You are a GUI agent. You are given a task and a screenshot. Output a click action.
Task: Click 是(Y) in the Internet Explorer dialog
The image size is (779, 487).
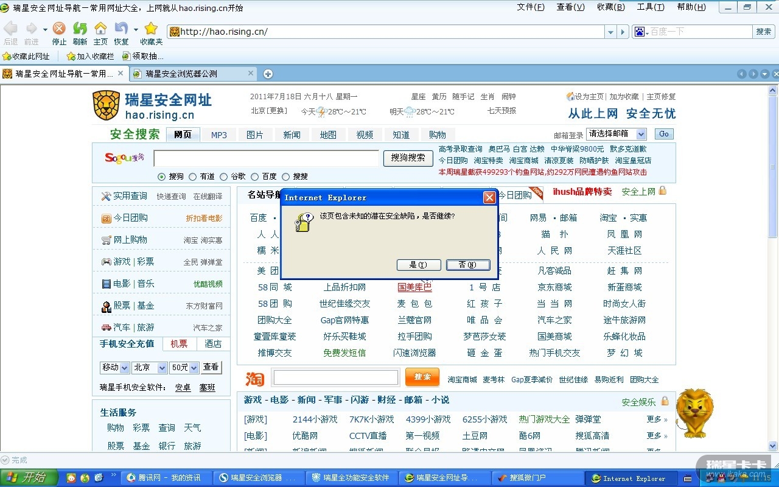click(418, 265)
